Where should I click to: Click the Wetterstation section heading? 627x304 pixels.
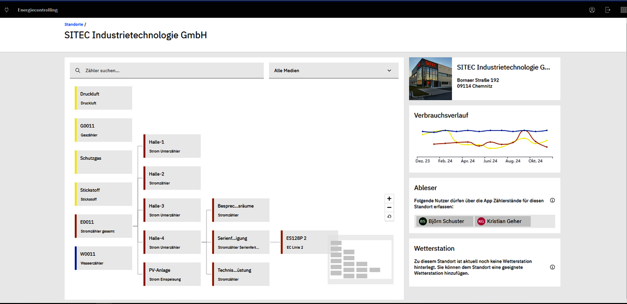434,249
